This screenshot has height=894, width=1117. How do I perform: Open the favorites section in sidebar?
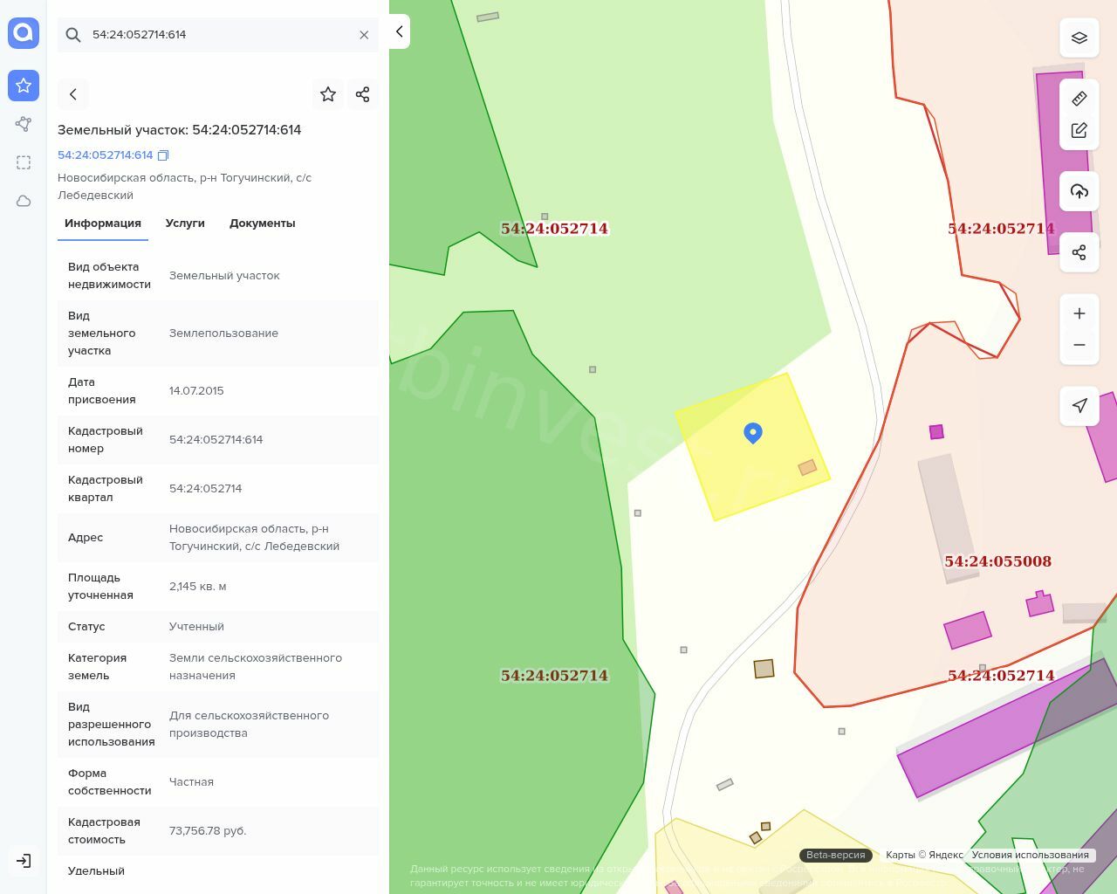click(x=24, y=86)
